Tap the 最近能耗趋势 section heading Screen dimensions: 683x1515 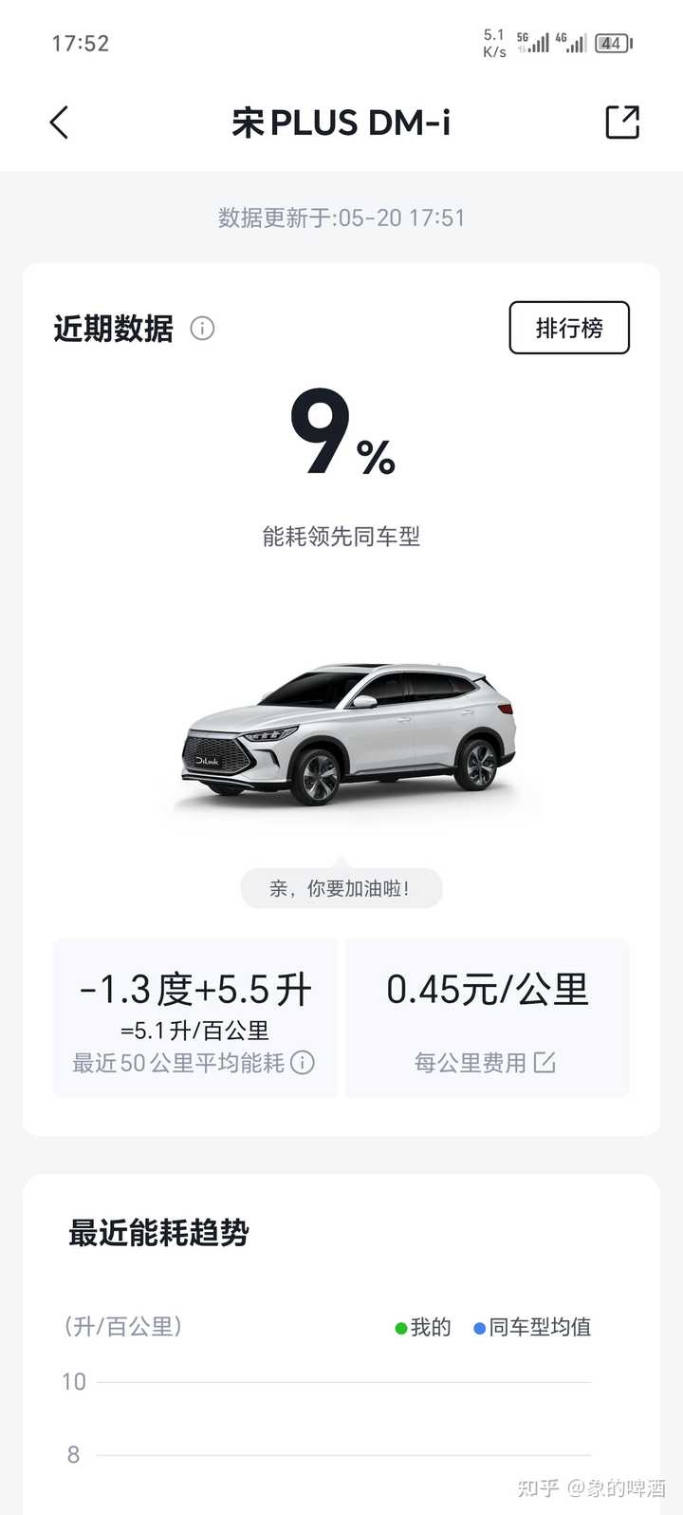(x=158, y=1233)
